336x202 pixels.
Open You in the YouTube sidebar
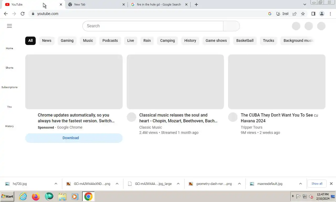pos(9,103)
